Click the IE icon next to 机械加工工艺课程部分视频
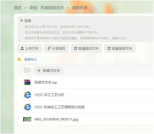154x134 pixels. 27,107
